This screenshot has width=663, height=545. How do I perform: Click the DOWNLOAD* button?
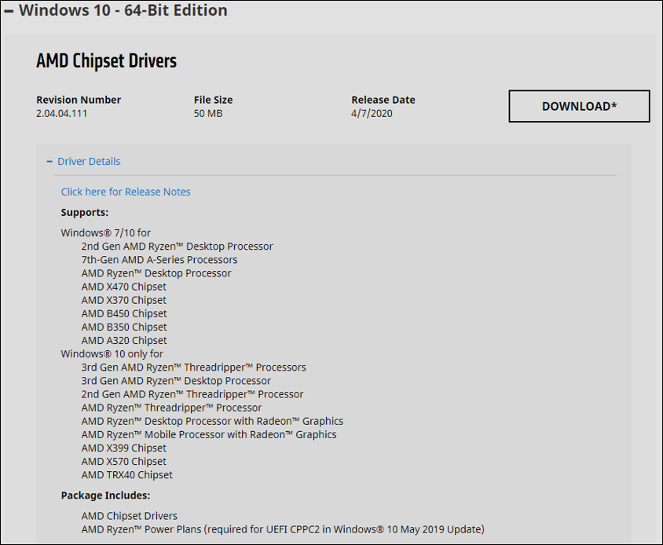pyautogui.click(x=579, y=106)
